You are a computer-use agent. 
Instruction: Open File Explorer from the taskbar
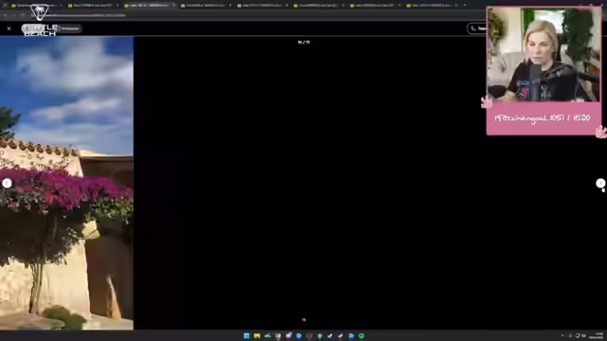point(257,335)
